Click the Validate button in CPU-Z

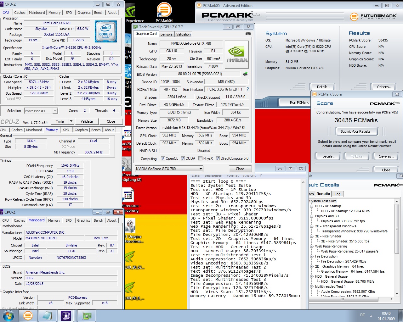coord(87,121)
